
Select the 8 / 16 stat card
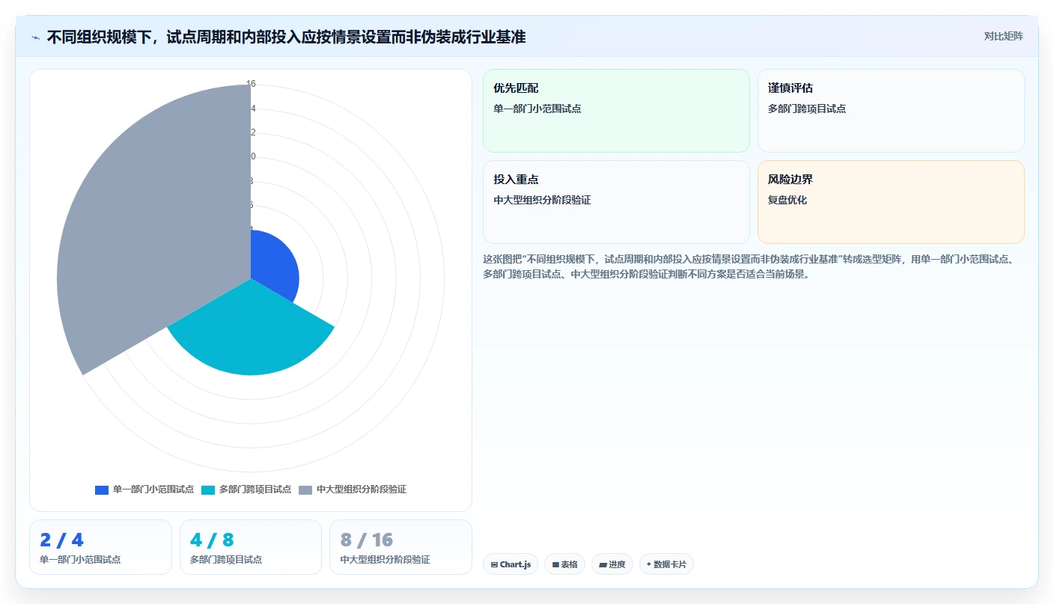click(400, 547)
